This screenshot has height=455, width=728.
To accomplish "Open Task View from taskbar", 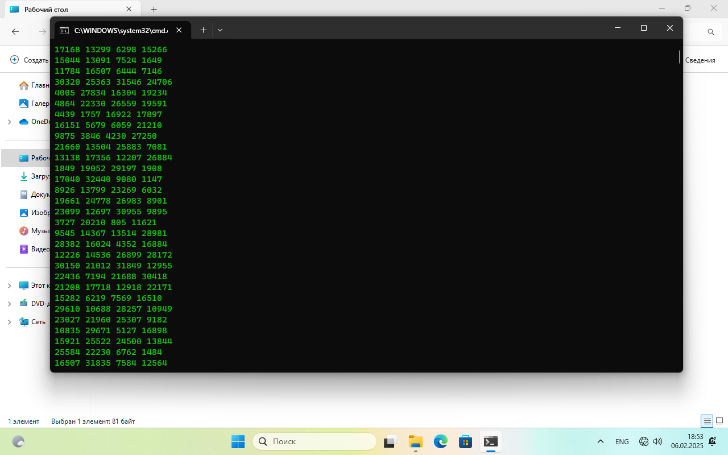I will (390, 441).
